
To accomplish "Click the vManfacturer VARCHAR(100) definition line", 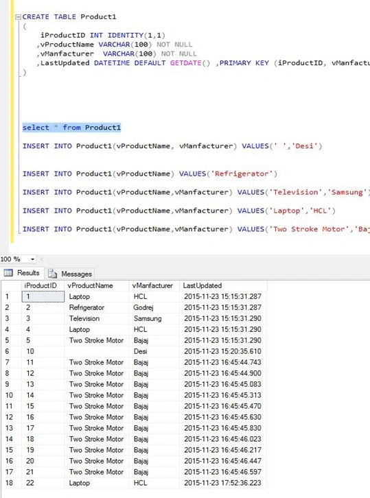I will pyautogui.click(x=117, y=54).
